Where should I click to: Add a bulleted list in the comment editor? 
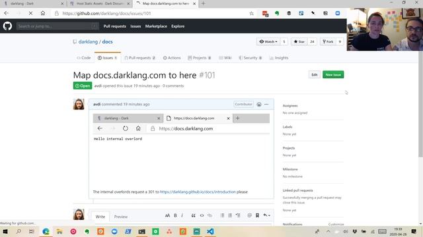pos(222,215)
